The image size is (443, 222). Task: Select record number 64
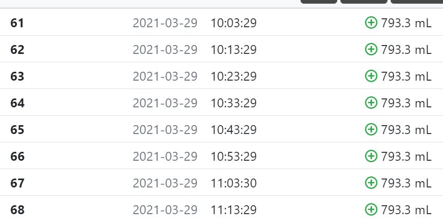tap(17, 103)
